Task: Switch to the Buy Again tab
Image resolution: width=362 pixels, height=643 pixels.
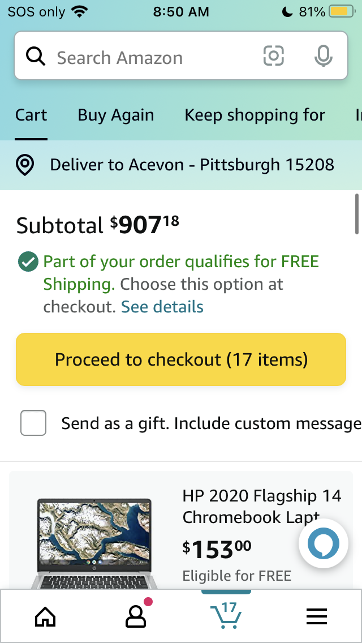Action: (116, 115)
